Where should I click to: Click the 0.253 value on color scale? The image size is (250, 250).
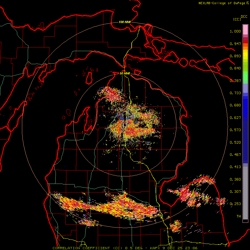pyautogui.click(x=235, y=204)
